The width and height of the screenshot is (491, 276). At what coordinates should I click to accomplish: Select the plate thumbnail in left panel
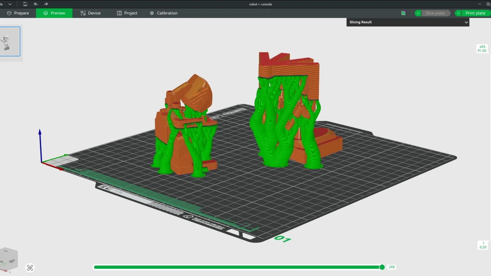10,41
